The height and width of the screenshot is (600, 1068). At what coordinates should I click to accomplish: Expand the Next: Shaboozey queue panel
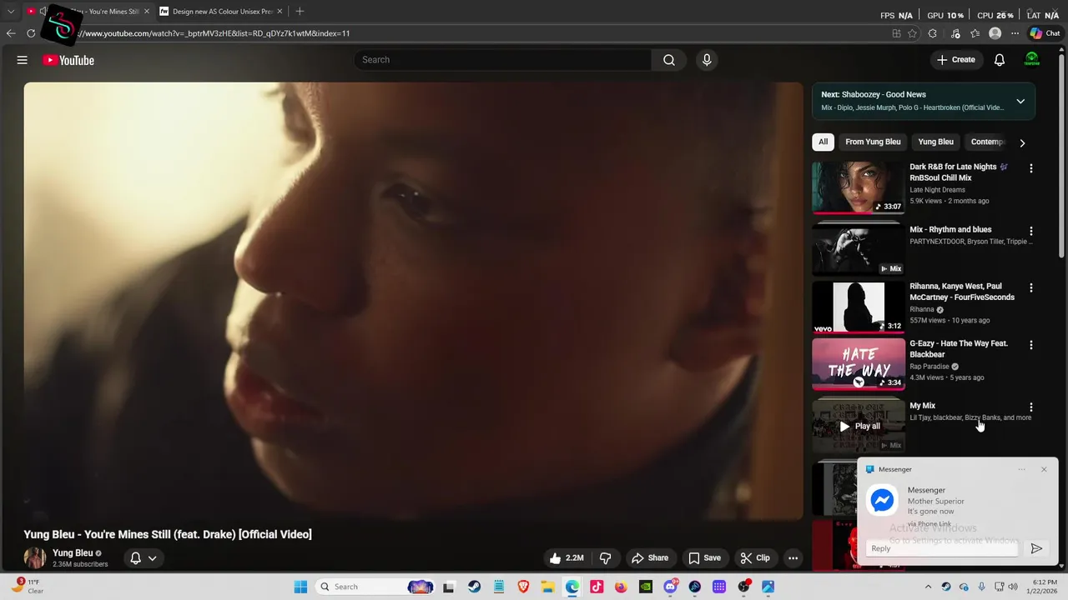pyautogui.click(x=1020, y=101)
